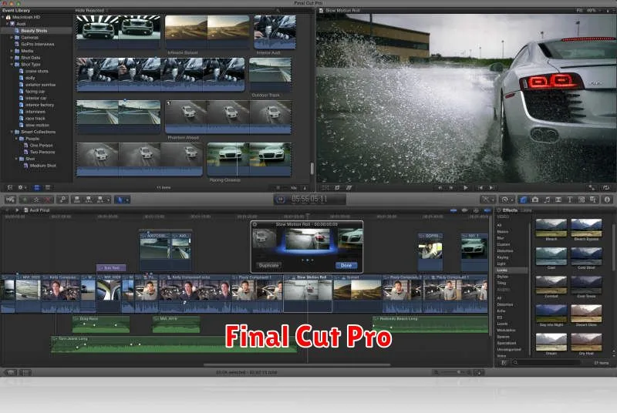Click the unrate clip star icon
The image size is (617, 413).
(x=35, y=200)
